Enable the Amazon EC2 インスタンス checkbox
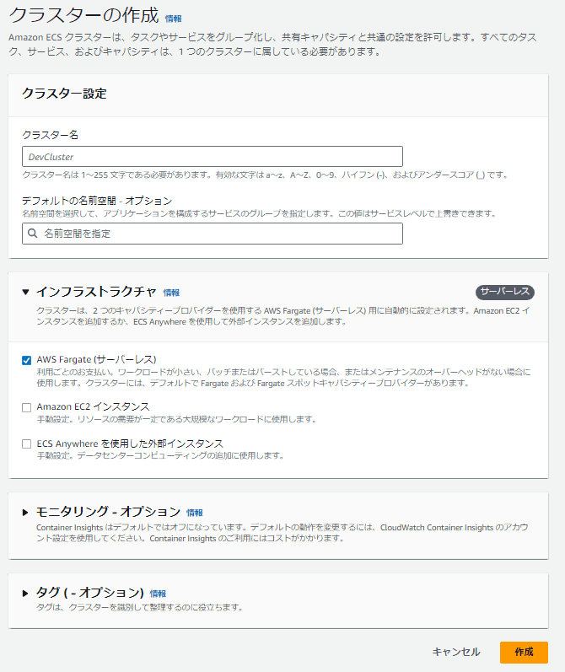This screenshot has width=565, height=672. [x=27, y=407]
